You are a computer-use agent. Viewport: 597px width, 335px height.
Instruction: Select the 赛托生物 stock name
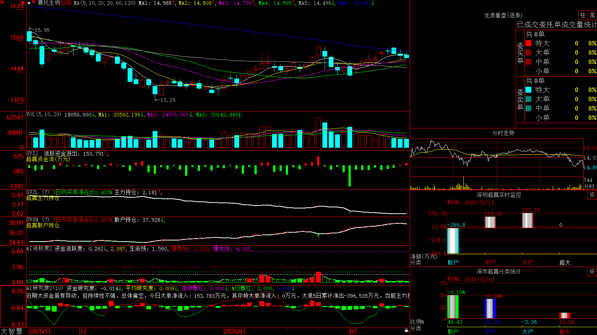[x=49, y=3]
